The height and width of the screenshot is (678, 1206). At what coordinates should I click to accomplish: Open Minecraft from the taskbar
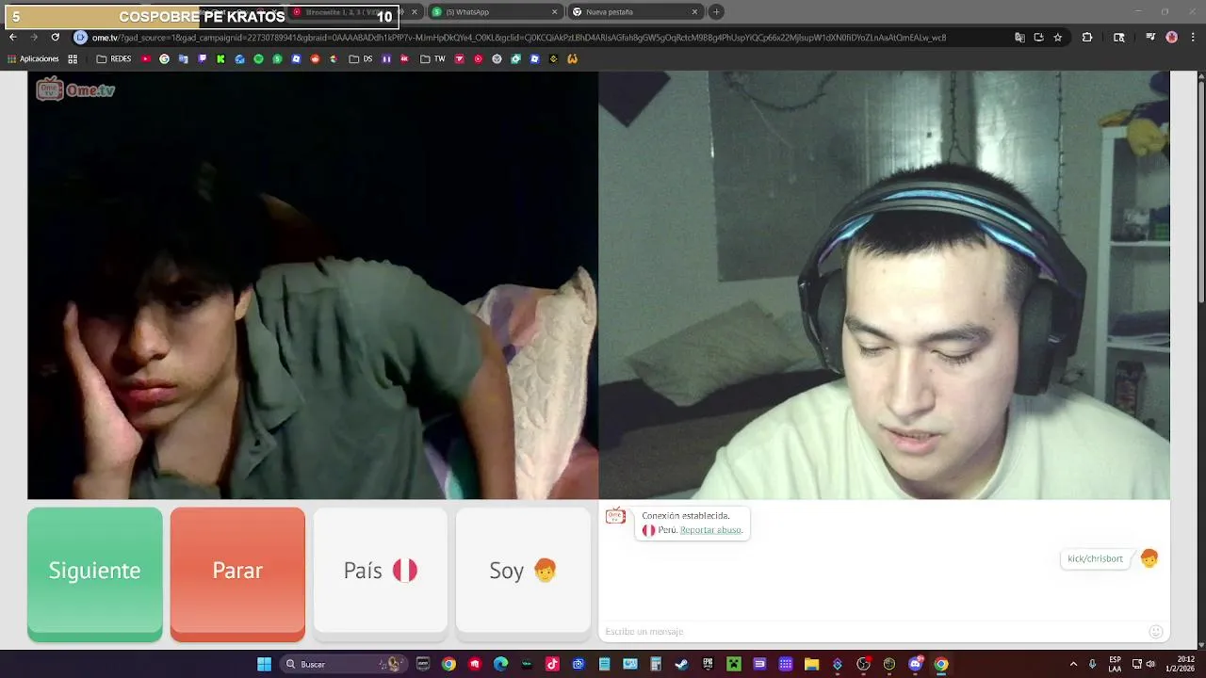(x=733, y=664)
